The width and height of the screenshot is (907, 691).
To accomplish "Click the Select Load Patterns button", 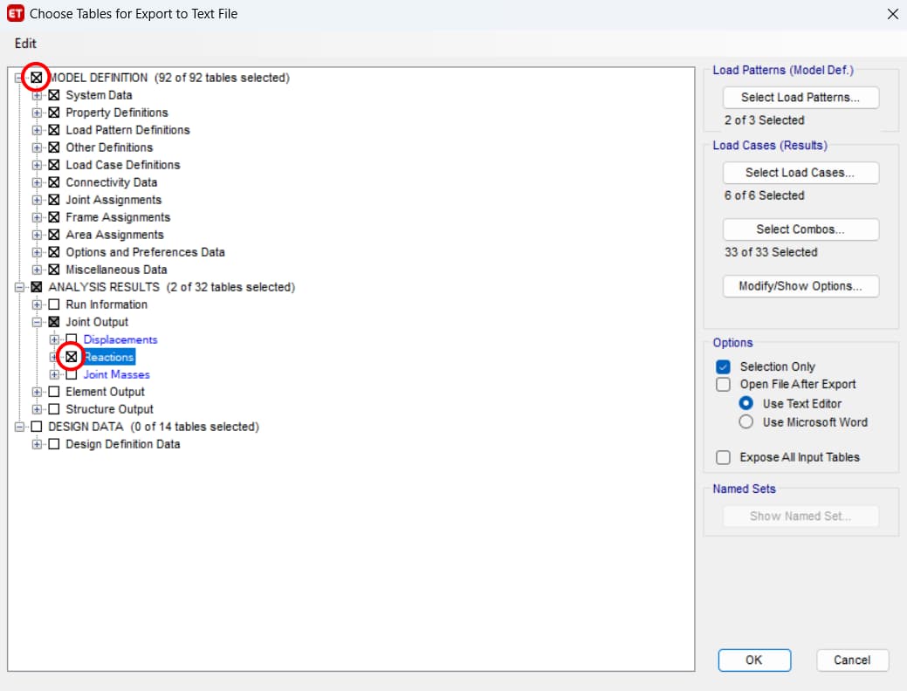I will (800, 98).
